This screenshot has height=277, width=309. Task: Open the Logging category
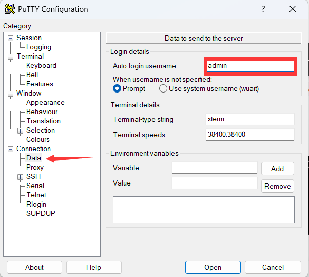tap(38, 47)
